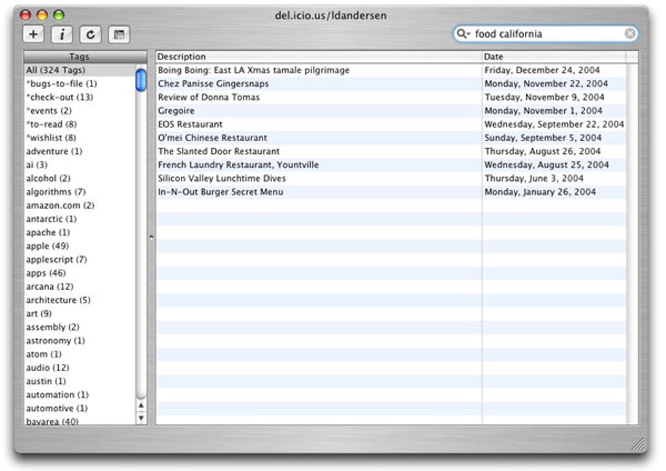Viewport: 666px width, 471px height.
Task: Select the 'automotive (1)' tag
Action: point(80,408)
